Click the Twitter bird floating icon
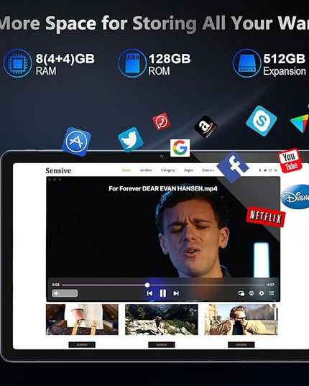 [x=130, y=139]
